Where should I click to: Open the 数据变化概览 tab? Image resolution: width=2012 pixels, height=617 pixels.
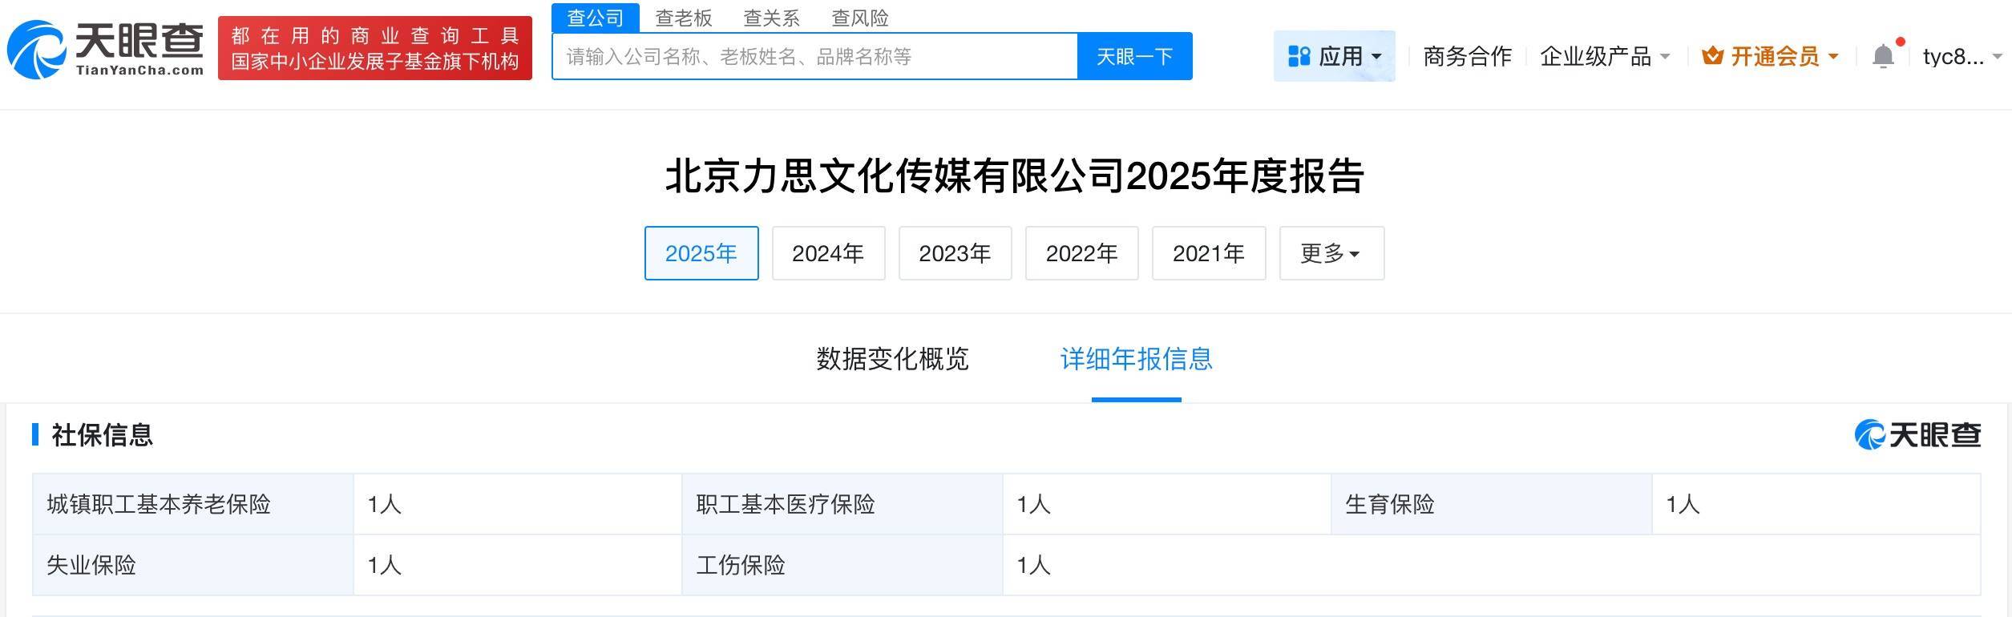[892, 359]
